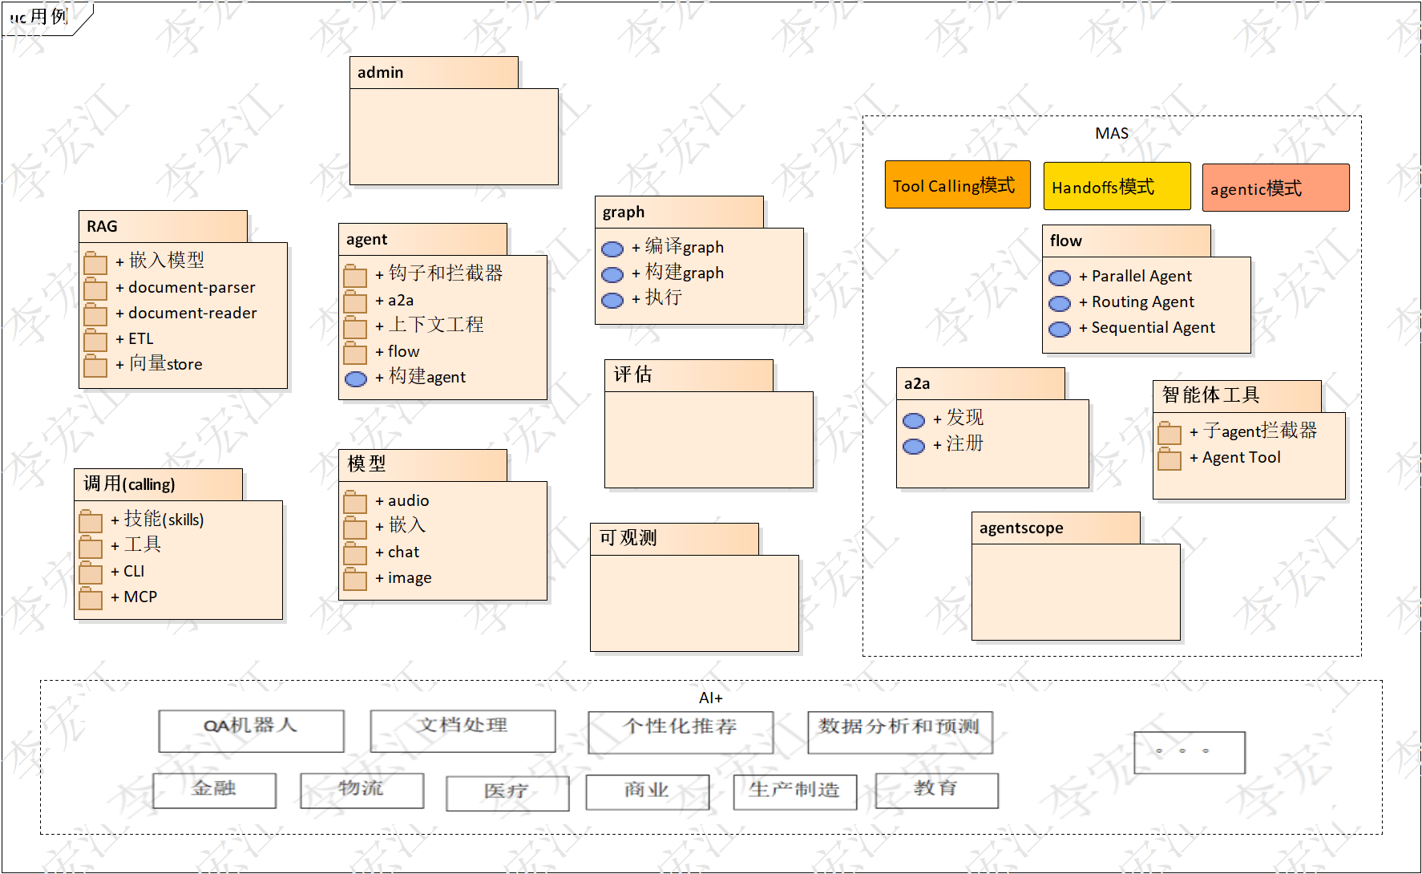Screen dimensions: 1422x874
Task: Click the folder icon beside Agent Tool
Action: coord(1170,459)
